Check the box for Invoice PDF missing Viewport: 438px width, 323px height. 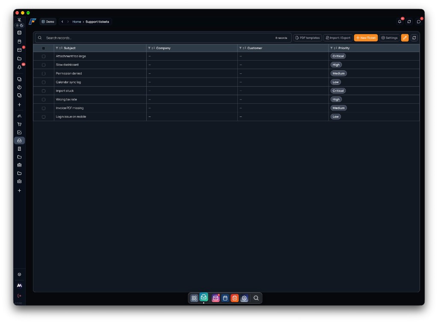point(44,108)
